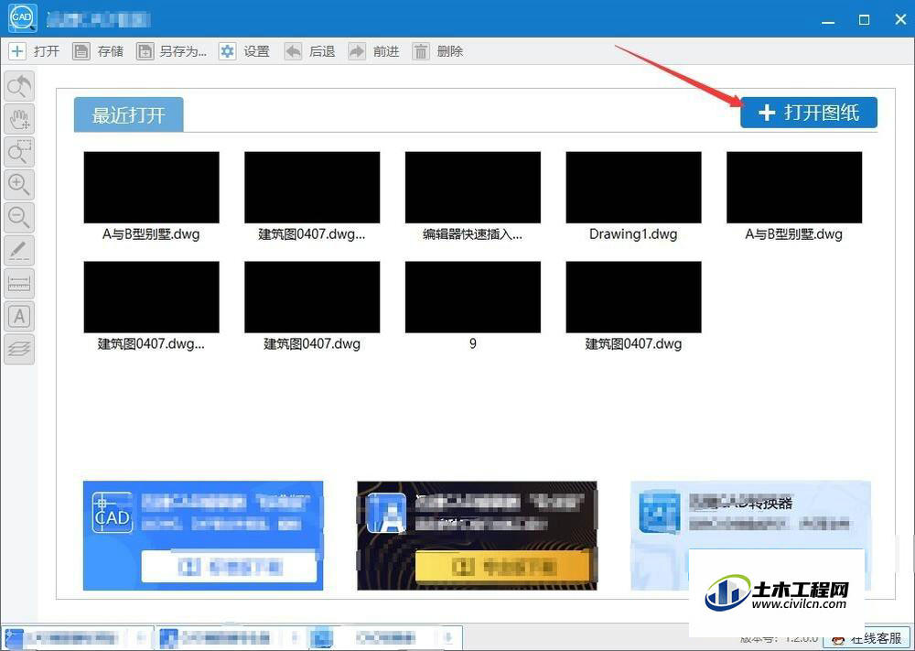Click the Drawing1.dwg file name
Screen dimensions: 915x651
(634, 234)
